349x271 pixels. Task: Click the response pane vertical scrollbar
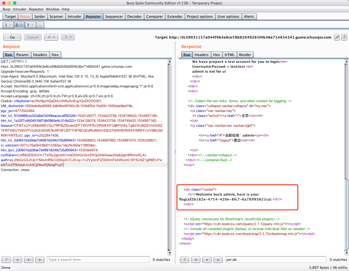coord(347,157)
